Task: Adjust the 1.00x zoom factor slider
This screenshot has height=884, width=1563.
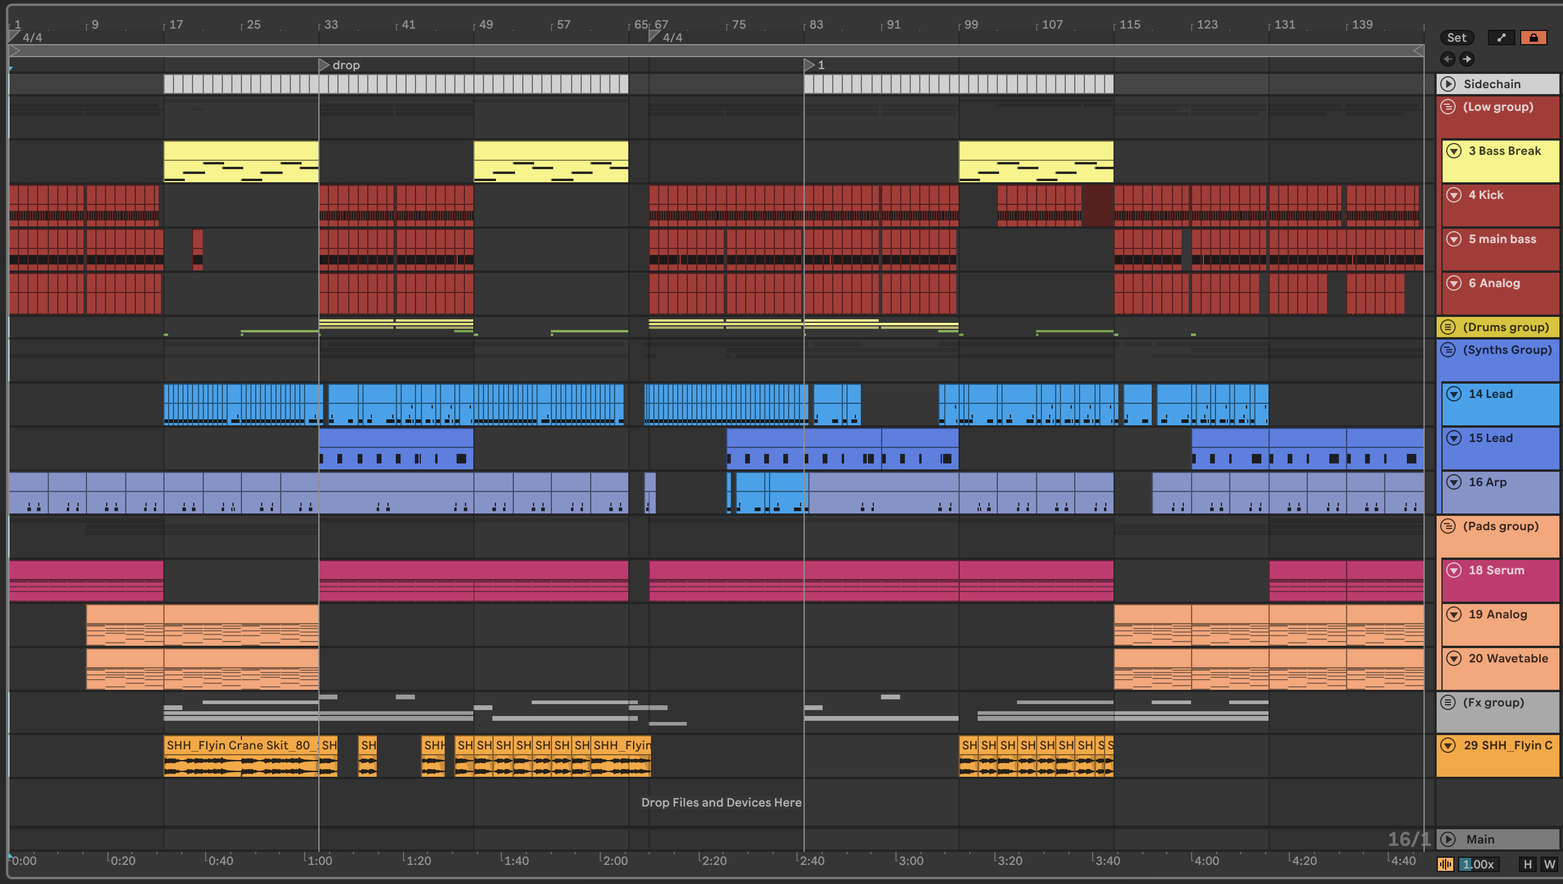Action: [1478, 864]
